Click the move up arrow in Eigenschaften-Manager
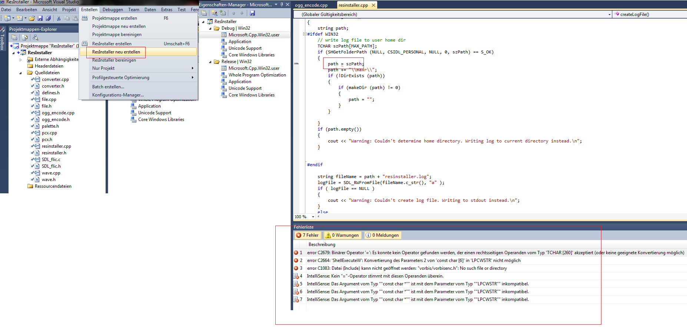This screenshot has width=687, height=328. 234,13
